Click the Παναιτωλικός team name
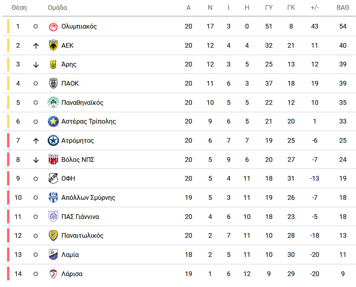This screenshot has height=287, width=356. click(82, 236)
